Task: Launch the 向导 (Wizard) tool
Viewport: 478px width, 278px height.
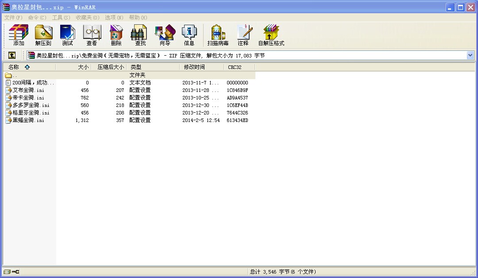Action: pos(165,35)
